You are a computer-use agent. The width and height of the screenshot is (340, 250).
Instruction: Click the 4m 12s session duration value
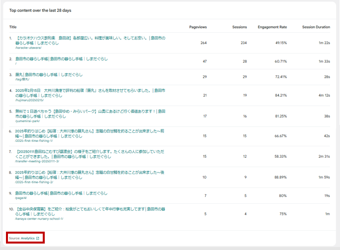[324, 95]
